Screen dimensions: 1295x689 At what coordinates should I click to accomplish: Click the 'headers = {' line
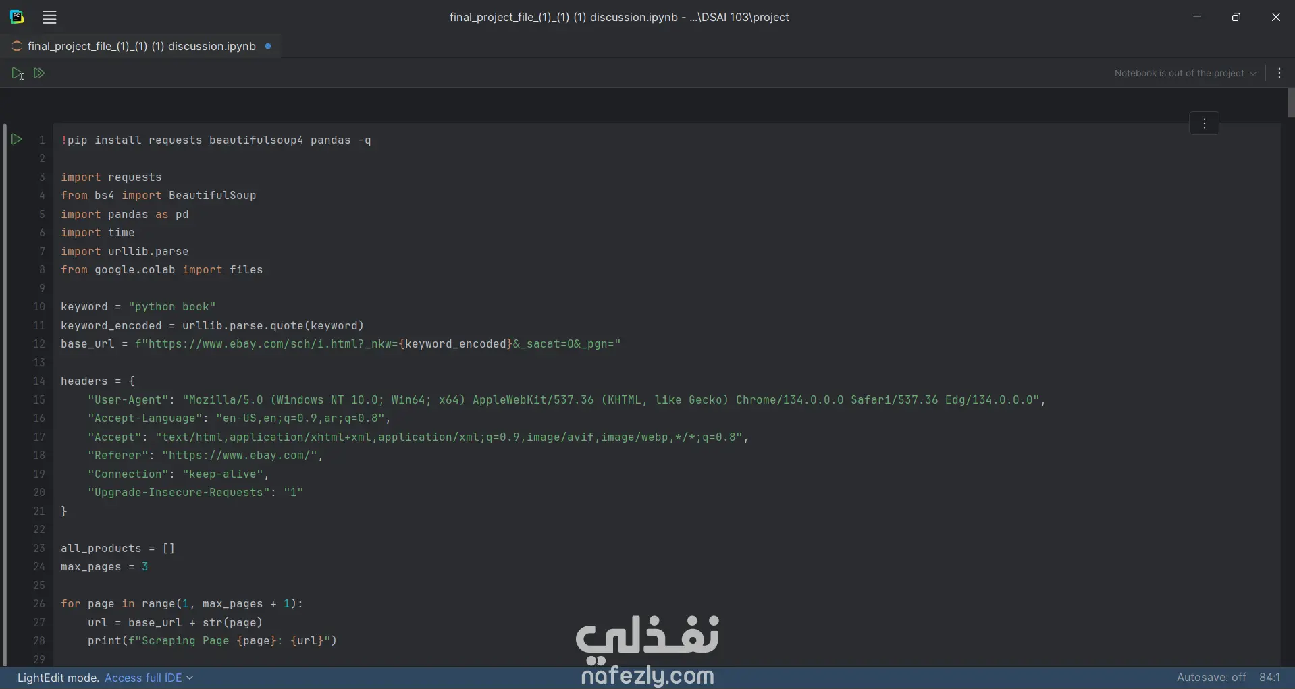[98, 381]
